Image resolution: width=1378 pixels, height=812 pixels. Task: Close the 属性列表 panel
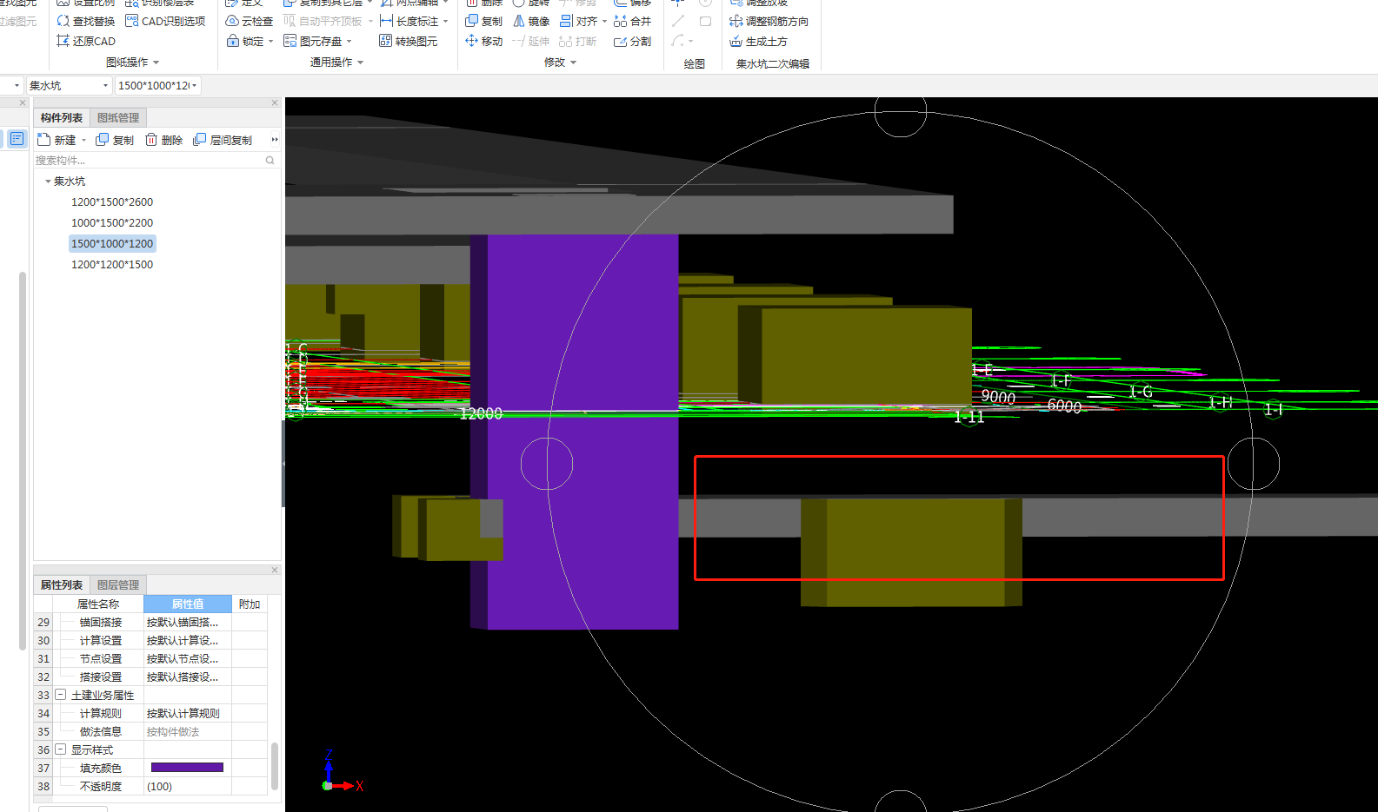tap(275, 571)
